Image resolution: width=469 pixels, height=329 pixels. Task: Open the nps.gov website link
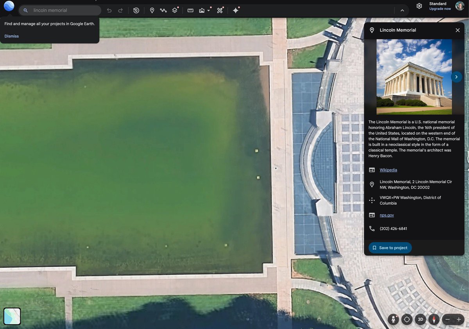pyautogui.click(x=387, y=215)
